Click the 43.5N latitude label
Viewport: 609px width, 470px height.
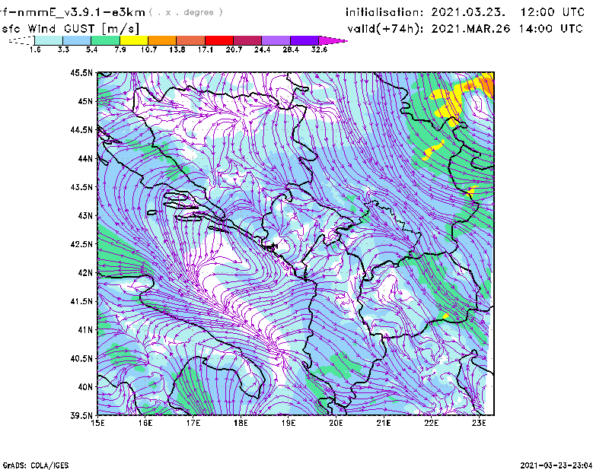81,187
